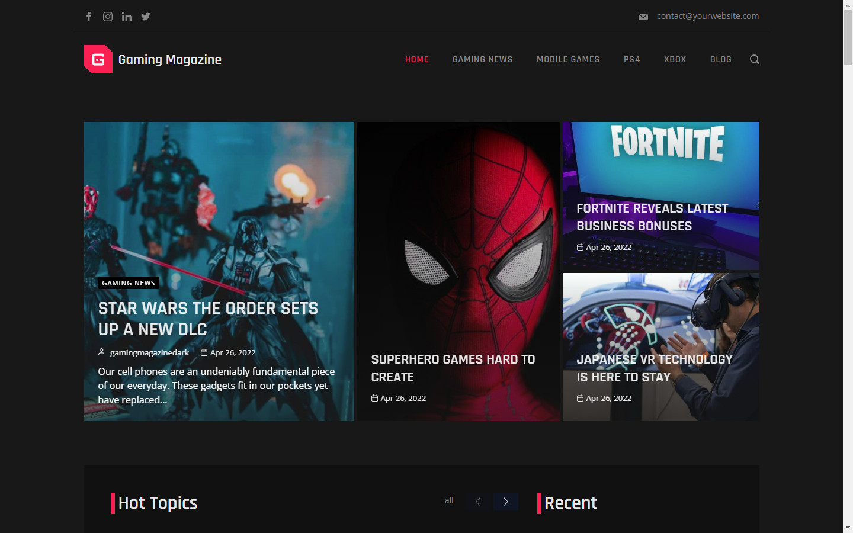Open the Facebook social icon
This screenshot has height=533, width=853.
[89, 17]
